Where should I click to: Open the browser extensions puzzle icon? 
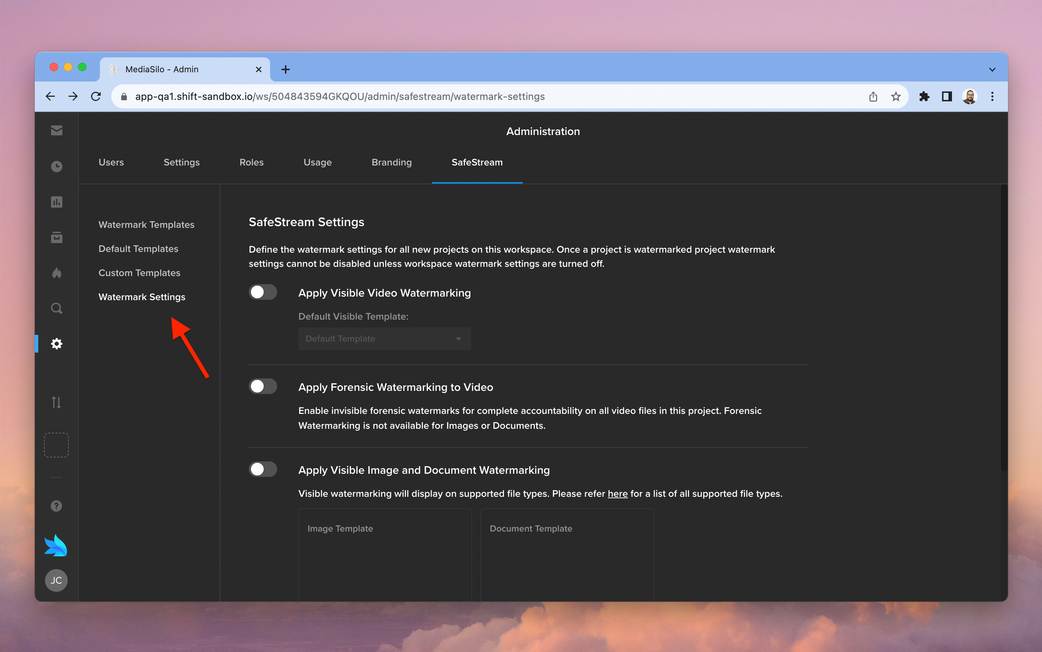(924, 97)
